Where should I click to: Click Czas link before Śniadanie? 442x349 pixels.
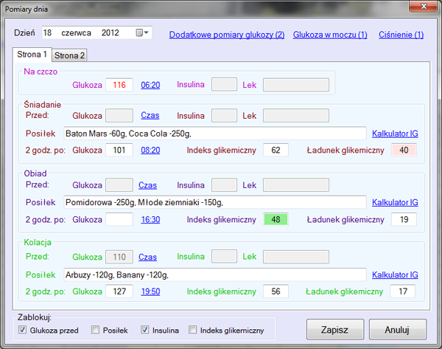click(x=150, y=116)
